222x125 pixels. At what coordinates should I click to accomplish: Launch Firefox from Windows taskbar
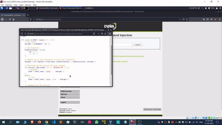tap(39, 122)
